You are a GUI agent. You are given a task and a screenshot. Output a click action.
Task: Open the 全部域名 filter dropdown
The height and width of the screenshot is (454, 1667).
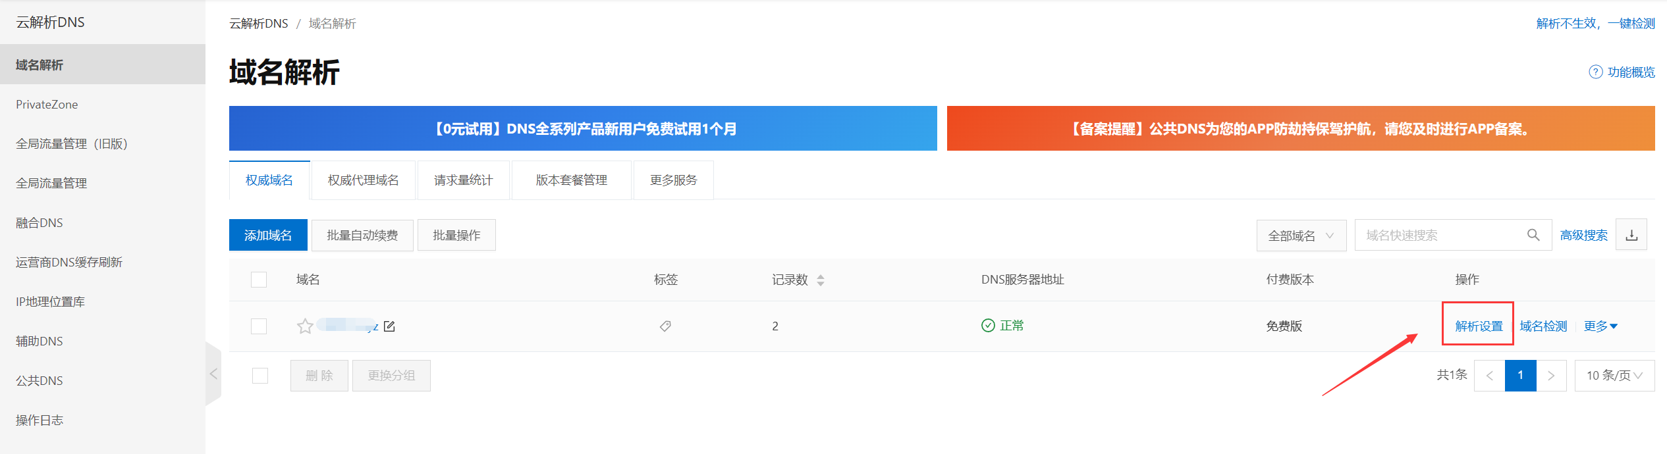pyautogui.click(x=1301, y=236)
